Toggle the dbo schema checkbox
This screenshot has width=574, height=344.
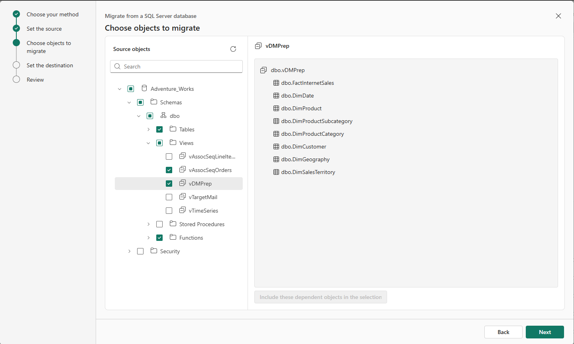point(150,116)
